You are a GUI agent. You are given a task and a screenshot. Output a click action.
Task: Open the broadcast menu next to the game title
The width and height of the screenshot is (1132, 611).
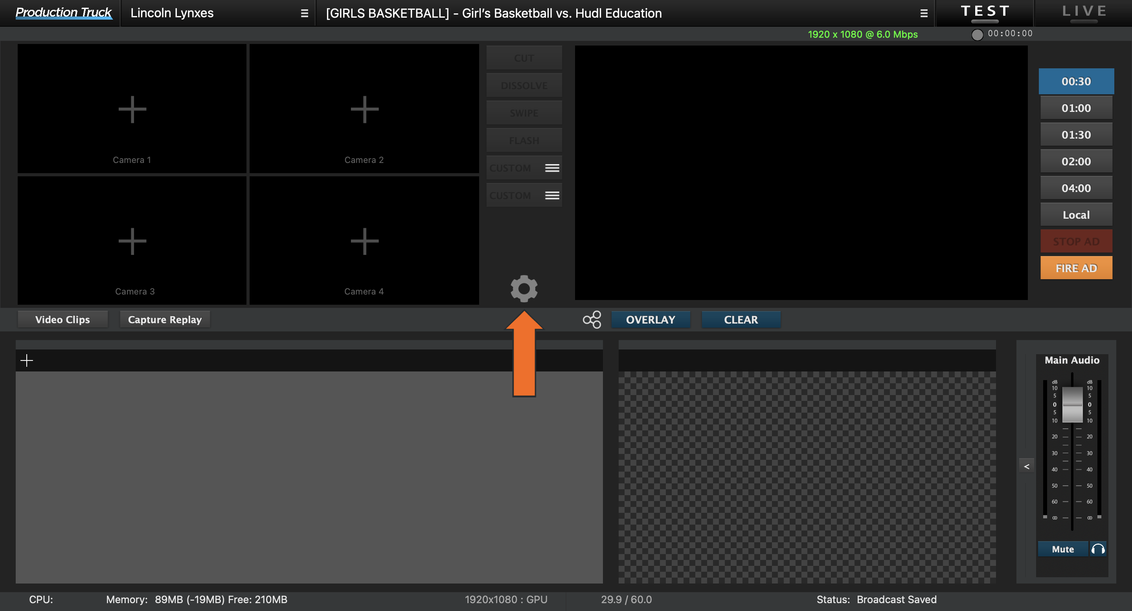click(924, 13)
